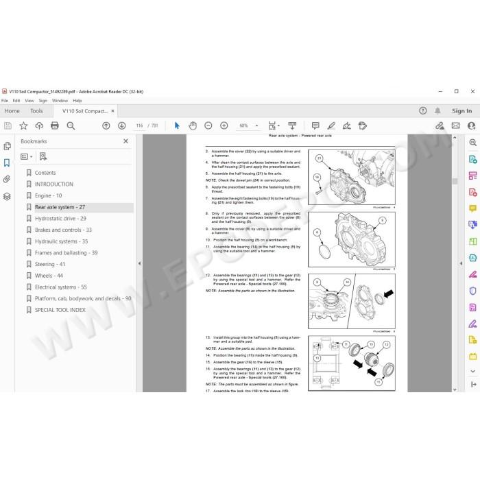
Task: Click the Save file icon
Action: [8, 125]
